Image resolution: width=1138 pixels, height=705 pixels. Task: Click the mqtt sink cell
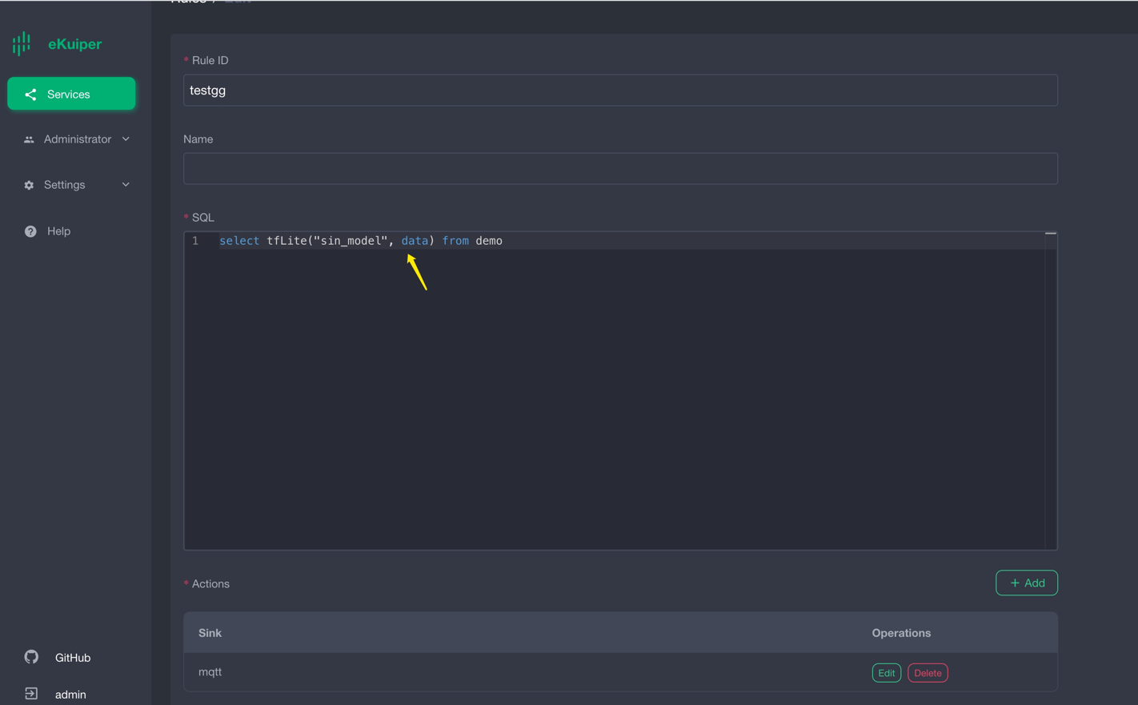[210, 672]
